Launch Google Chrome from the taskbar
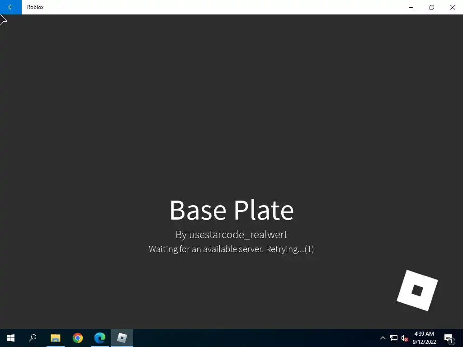This screenshot has height=347, width=463. coord(78,338)
